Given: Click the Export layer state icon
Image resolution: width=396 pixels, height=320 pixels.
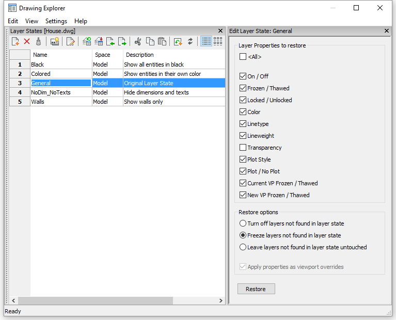Looking at the screenshot, I should tap(122, 41).
